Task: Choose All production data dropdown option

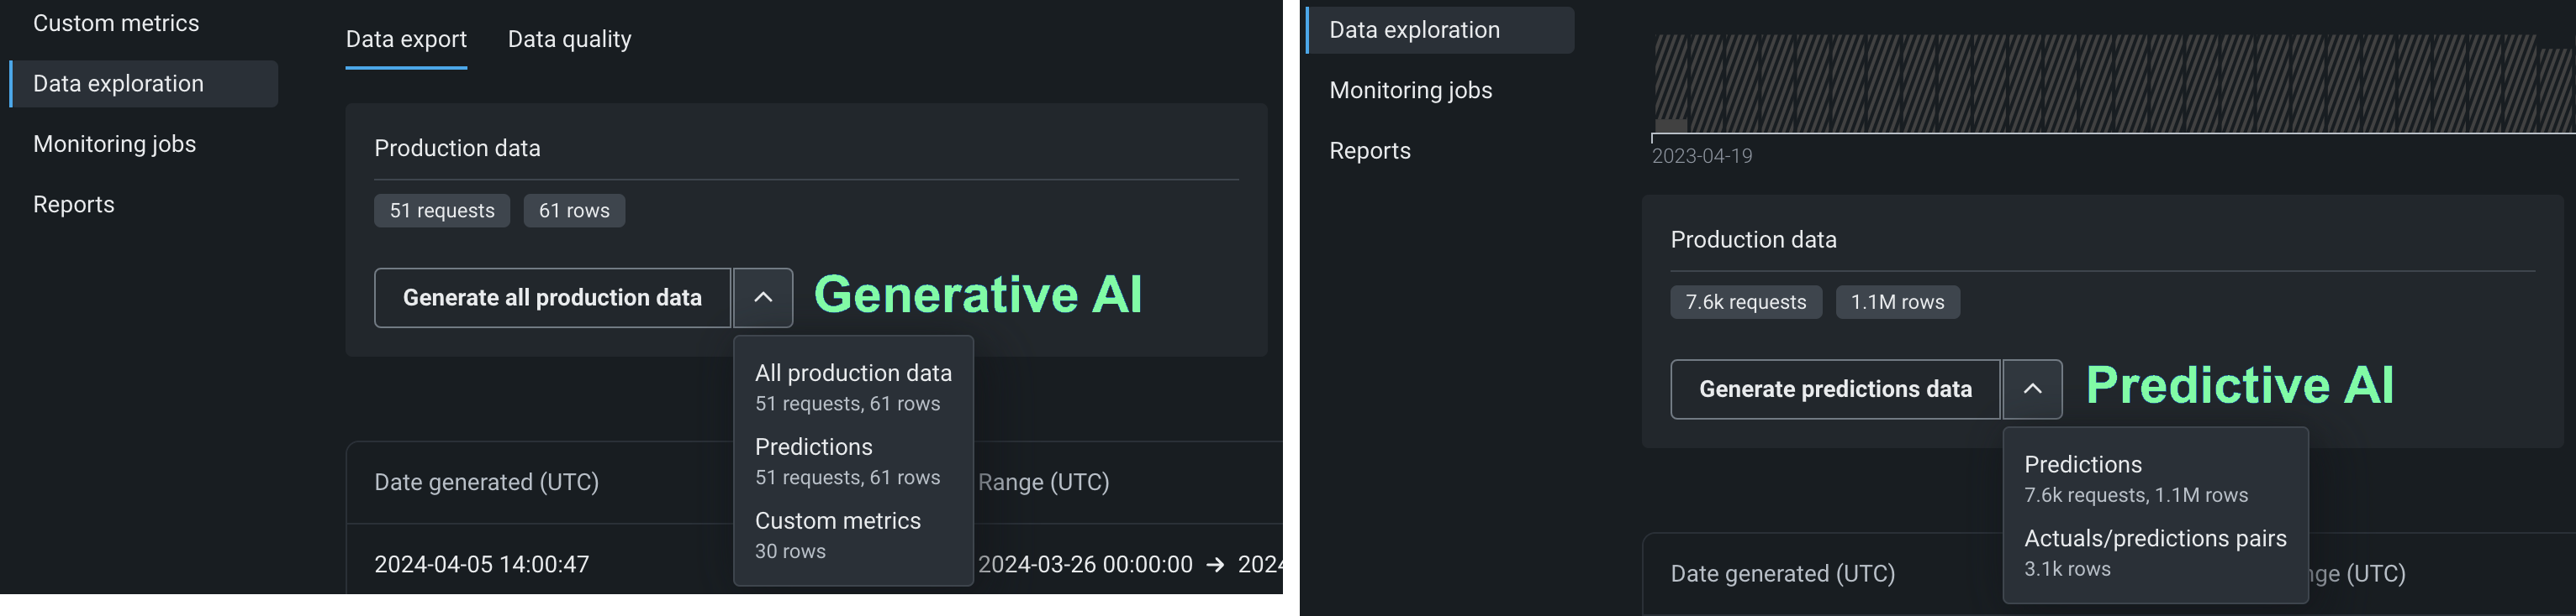Action: click(x=853, y=386)
